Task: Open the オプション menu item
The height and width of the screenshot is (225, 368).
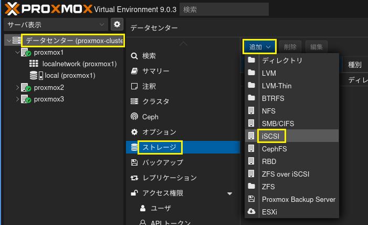Action: 183,132
